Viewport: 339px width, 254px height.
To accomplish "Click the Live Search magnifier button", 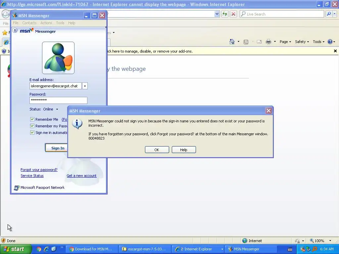I will 329,14.
